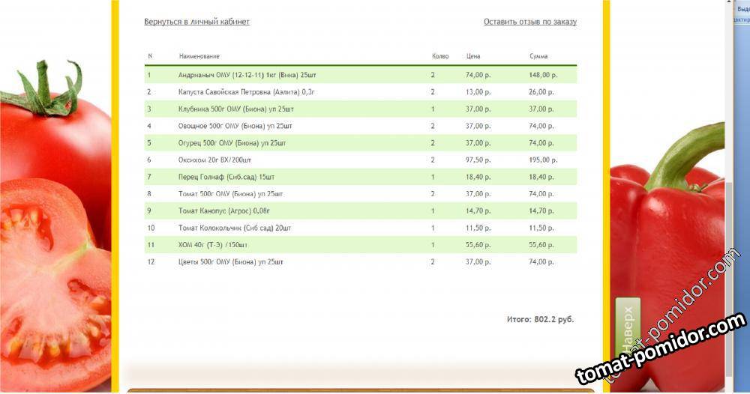The width and height of the screenshot is (750, 394).
Task: Click the 'Оксихом 20г ВХ/200шт' item
Action: point(214,160)
